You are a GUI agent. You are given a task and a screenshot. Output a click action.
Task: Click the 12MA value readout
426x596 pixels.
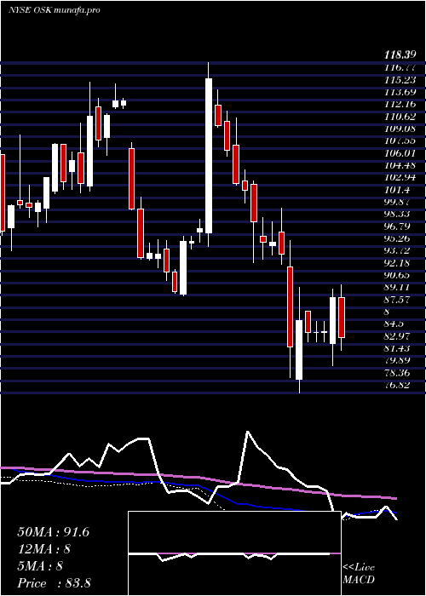point(44,549)
